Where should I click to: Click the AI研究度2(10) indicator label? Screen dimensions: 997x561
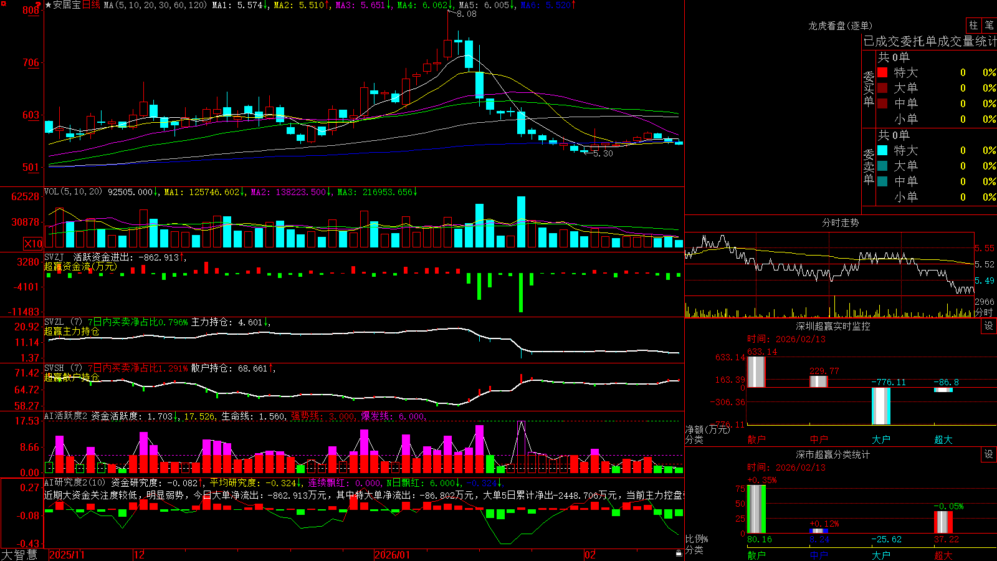click(75, 482)
